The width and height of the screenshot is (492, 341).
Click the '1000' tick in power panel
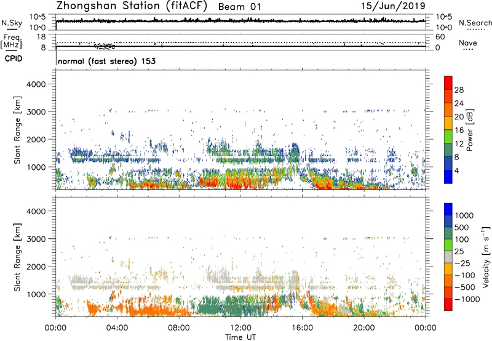tap(36, 167)
